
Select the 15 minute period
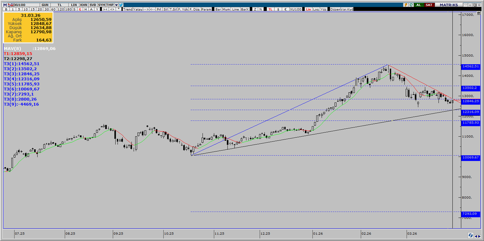(x=33, y=9)
